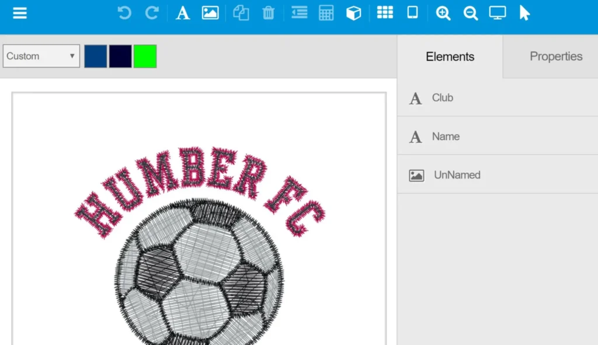Select the pointer cursor tool

(x=524, y=13)
